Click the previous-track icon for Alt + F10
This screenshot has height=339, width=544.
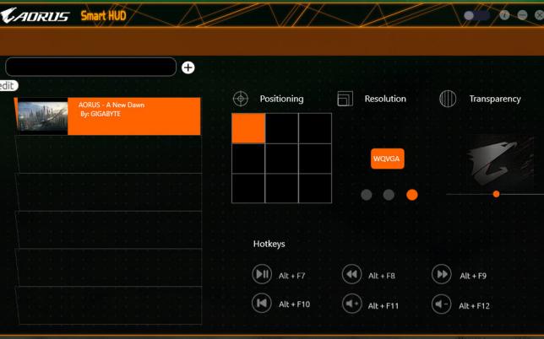pyautogui.click(x=262, y=303)
